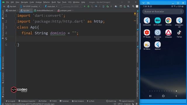Open the Profiler tool window
This screenshot has width=187, height=105.
43,101
